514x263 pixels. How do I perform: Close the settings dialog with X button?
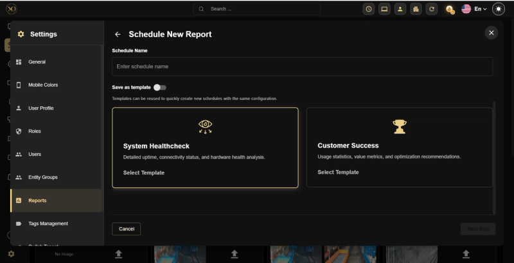click(x=491, y=33)
